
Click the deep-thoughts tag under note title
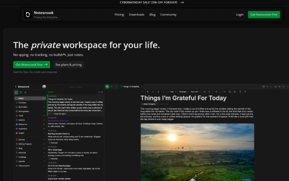pos(149,104)
